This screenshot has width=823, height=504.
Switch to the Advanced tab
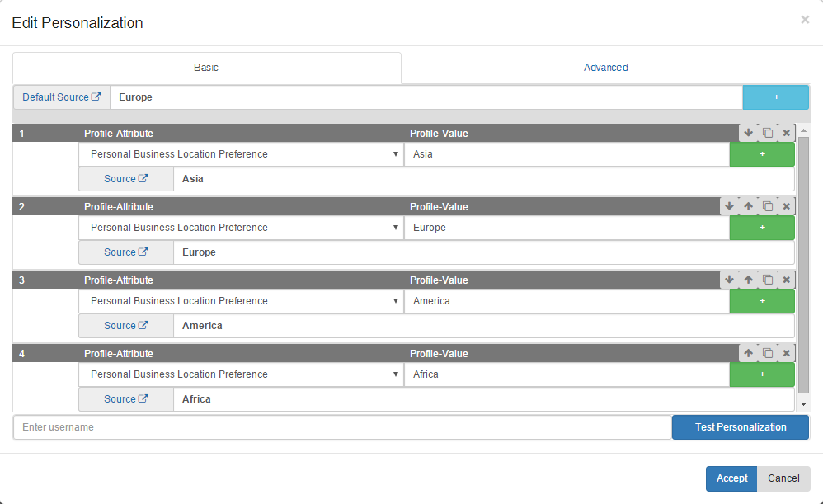605,68
